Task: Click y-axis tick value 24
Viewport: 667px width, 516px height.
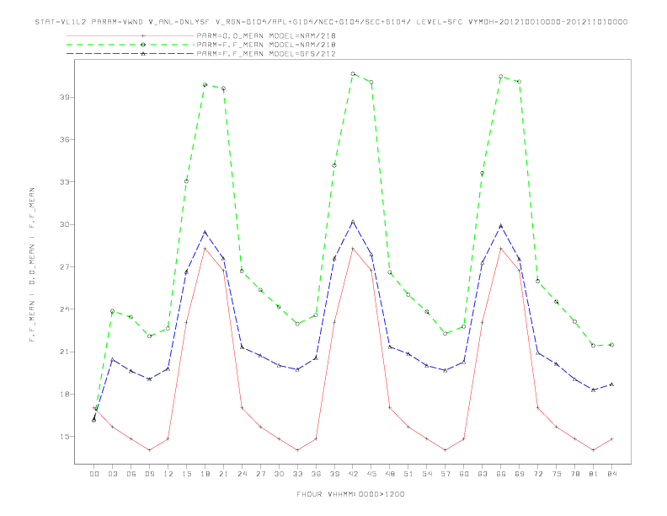Action: (x=65, y=309)
